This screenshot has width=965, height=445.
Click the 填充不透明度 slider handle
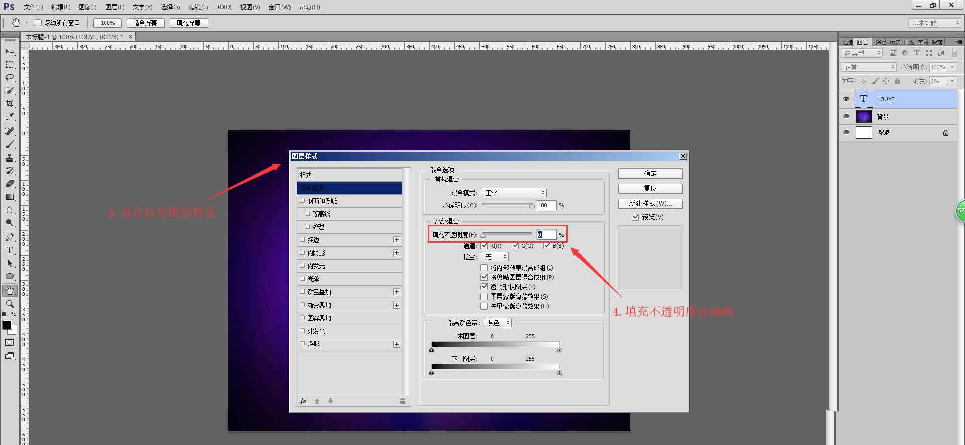tap(483, 235)
